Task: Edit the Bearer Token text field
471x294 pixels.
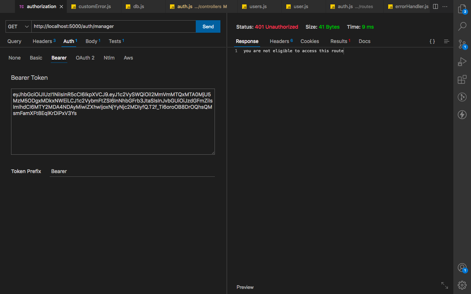Action: pyautogui.click(x=113, y=121)
